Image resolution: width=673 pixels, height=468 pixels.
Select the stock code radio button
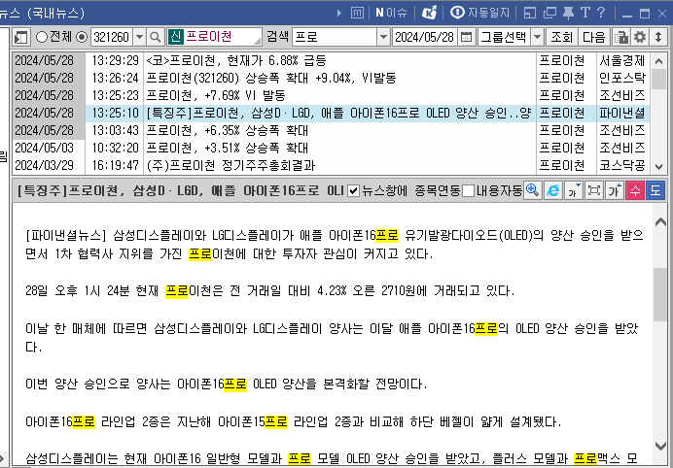[x=82, y=37]
